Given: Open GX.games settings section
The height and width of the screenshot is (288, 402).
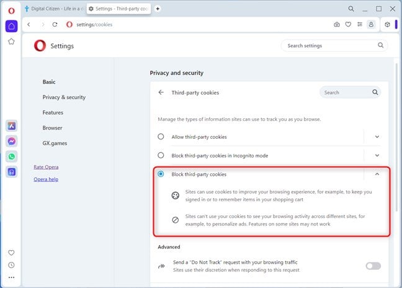Looking at the screenshot, I should click(55, 143).
